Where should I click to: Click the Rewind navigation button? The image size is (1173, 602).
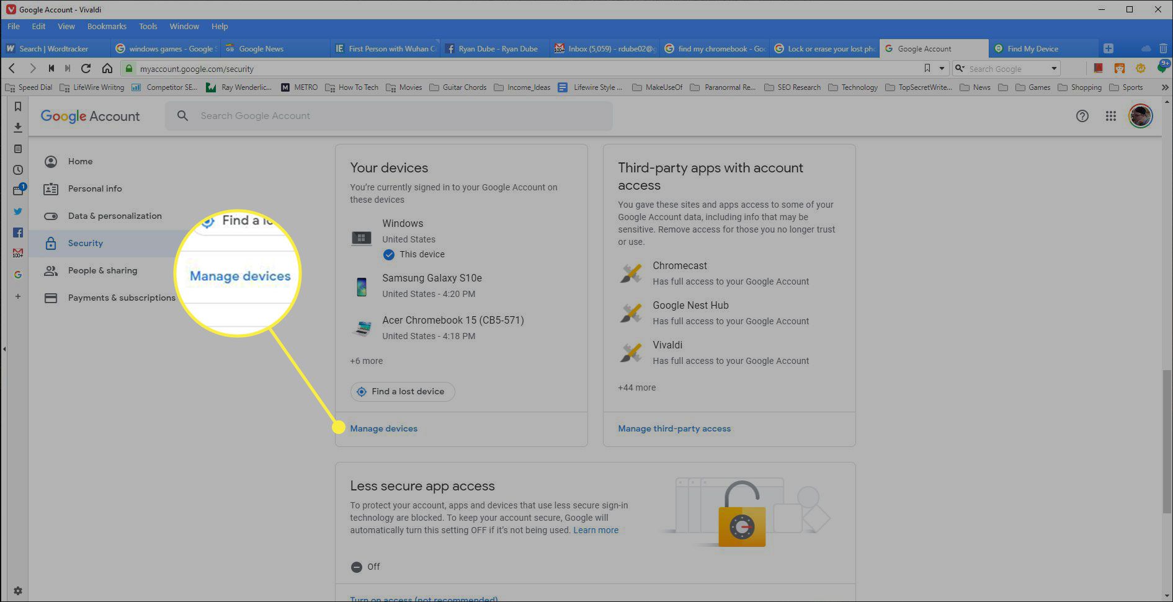point(51,68)
